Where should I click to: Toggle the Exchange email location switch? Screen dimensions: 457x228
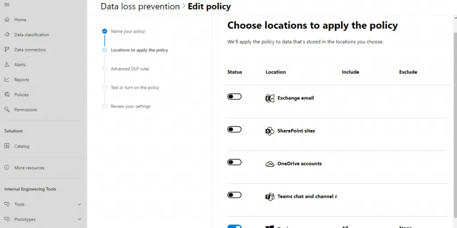pyautogui.click(x=234, y=97)
